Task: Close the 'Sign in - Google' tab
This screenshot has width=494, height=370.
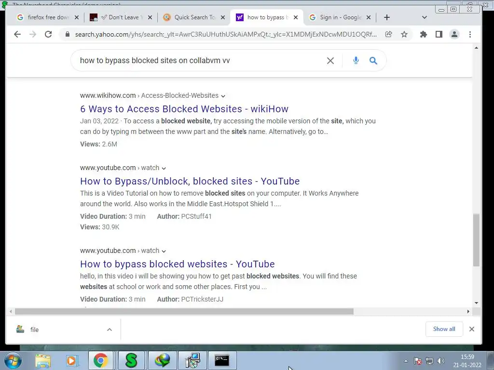Action: (x=369, y=17)
